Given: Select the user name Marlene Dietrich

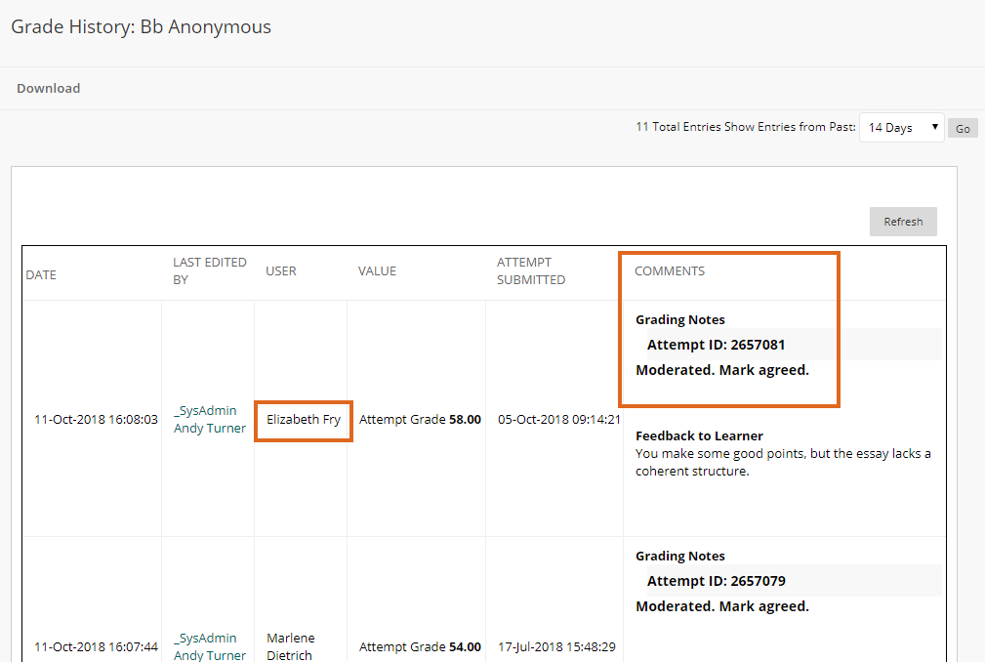Looking at the screenshot, I should (x=293, y=646).
